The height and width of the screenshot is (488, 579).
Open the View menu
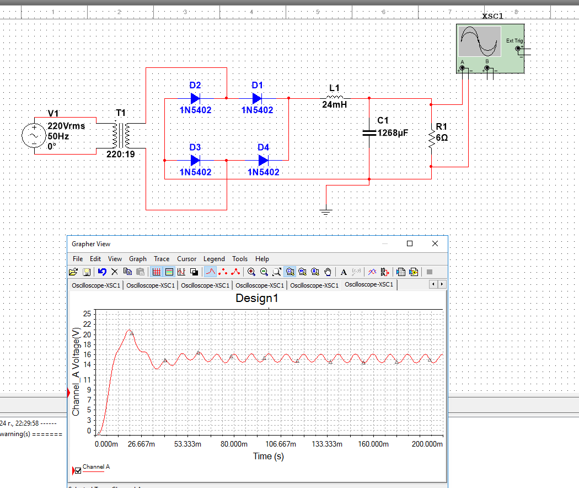[115, 259]
